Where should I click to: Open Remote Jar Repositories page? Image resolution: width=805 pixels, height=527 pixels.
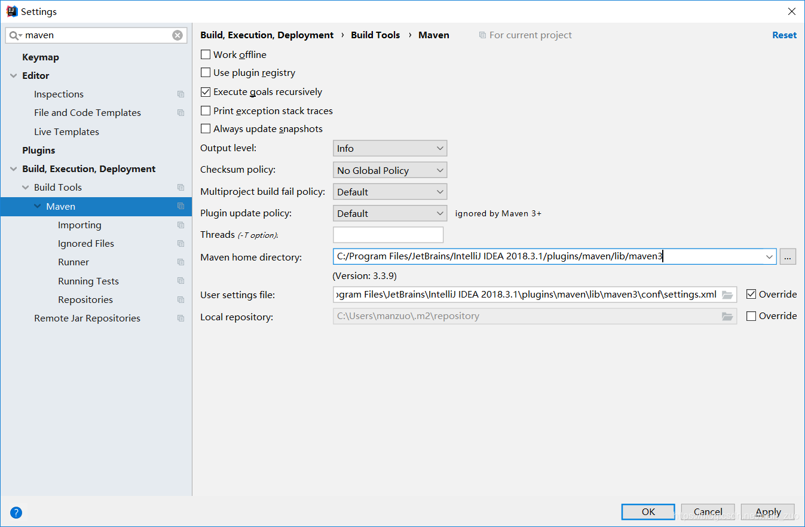coord(87,318)
